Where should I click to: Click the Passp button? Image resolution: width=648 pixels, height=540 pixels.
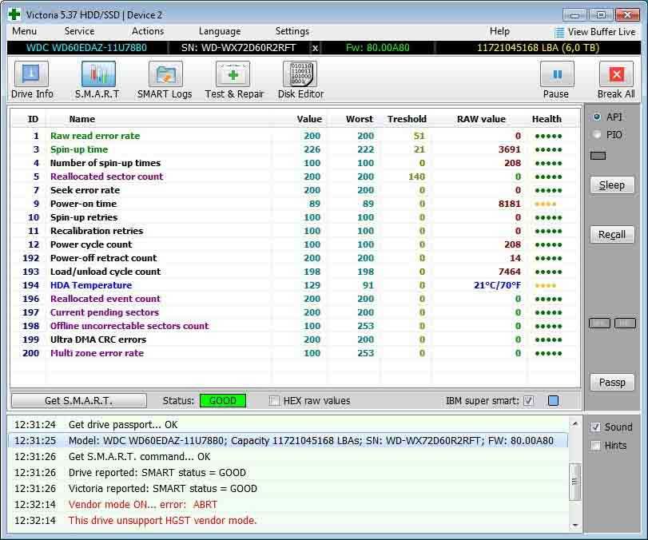(x=612, y=383)
